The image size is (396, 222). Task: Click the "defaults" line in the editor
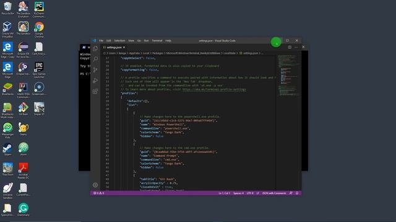[x=138, y=101]
